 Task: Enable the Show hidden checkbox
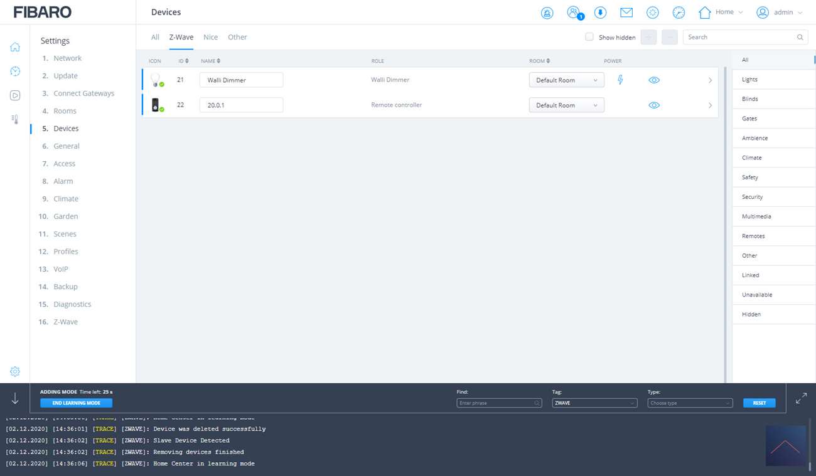click(x=589, y=37)
